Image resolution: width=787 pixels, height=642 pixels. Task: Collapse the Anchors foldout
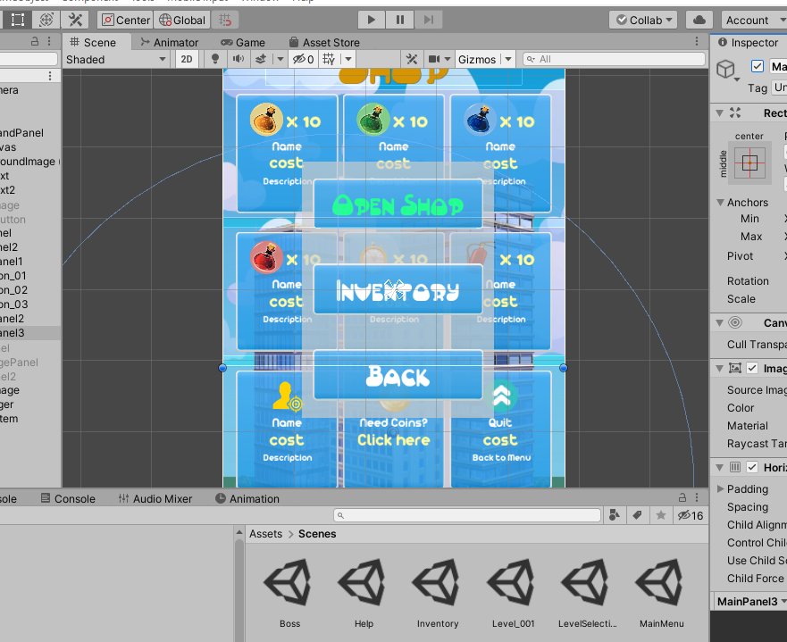point(720,202)
